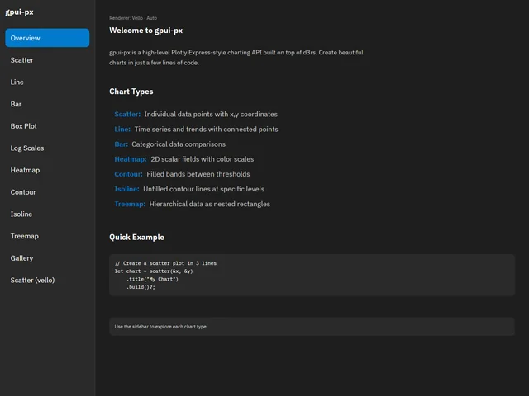Click 'Time series and trends' description
Image resolution: width=529 pixels, height=396 pixels.
[x=206, y=129]
